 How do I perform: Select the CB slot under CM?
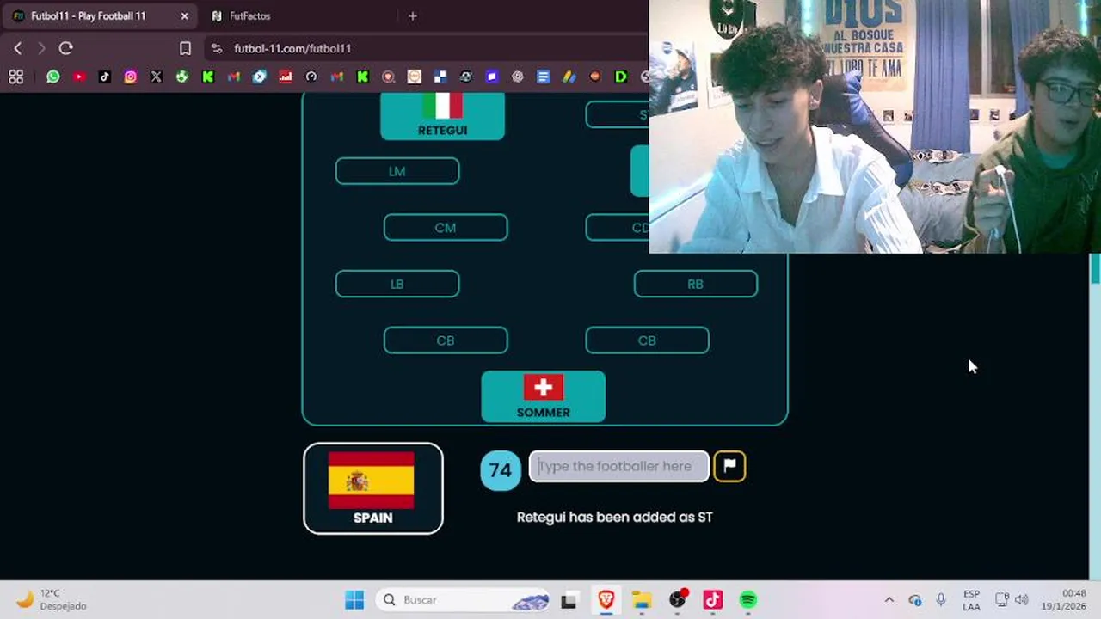[x=446, y=340]
